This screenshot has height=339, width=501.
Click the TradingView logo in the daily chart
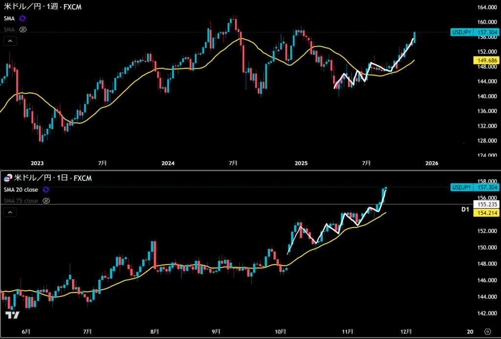[x=12, y=316]
